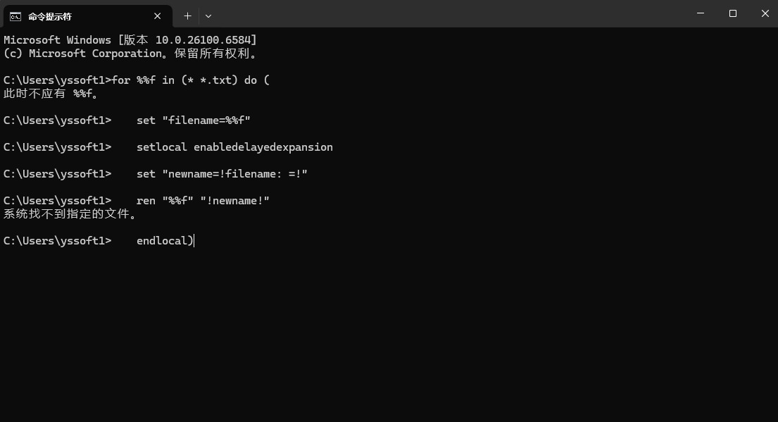The height and width of the screenshot is (422, 778).
Task: Close the terminal window
Action: click(x=765, y=13)
